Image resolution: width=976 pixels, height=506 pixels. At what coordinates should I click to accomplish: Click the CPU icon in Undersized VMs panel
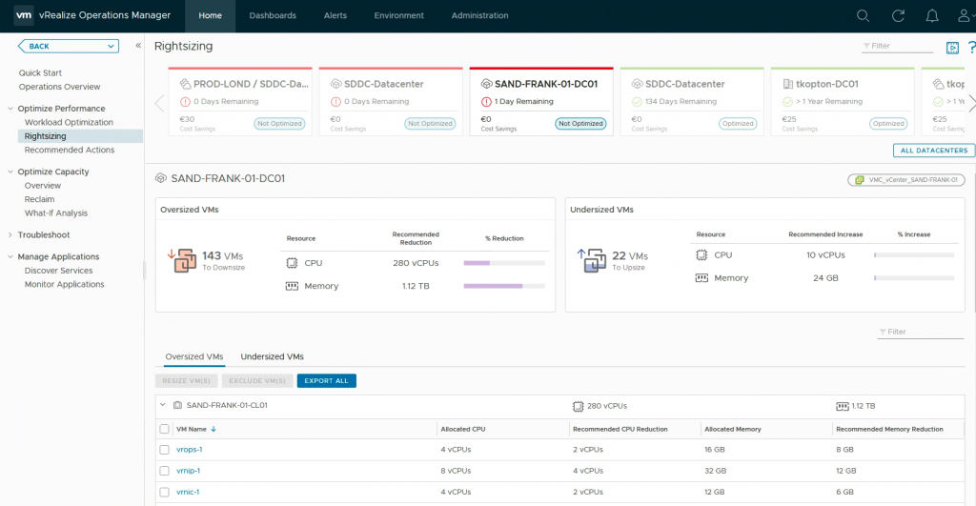[x=701, y=255]
